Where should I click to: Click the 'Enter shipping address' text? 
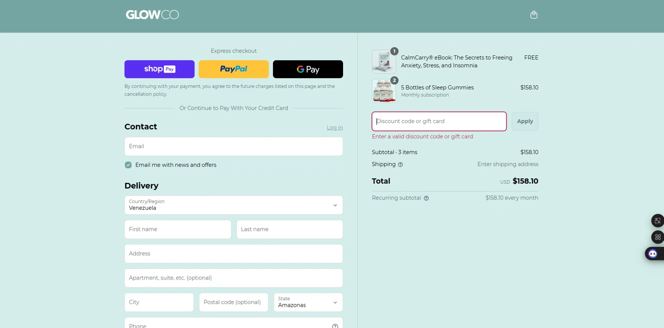click(508, 164)
